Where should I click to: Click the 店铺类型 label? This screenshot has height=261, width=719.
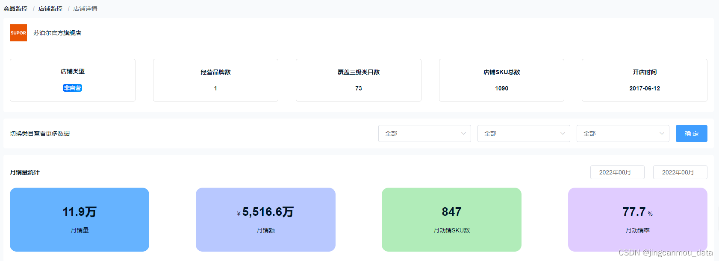point(73,71)
